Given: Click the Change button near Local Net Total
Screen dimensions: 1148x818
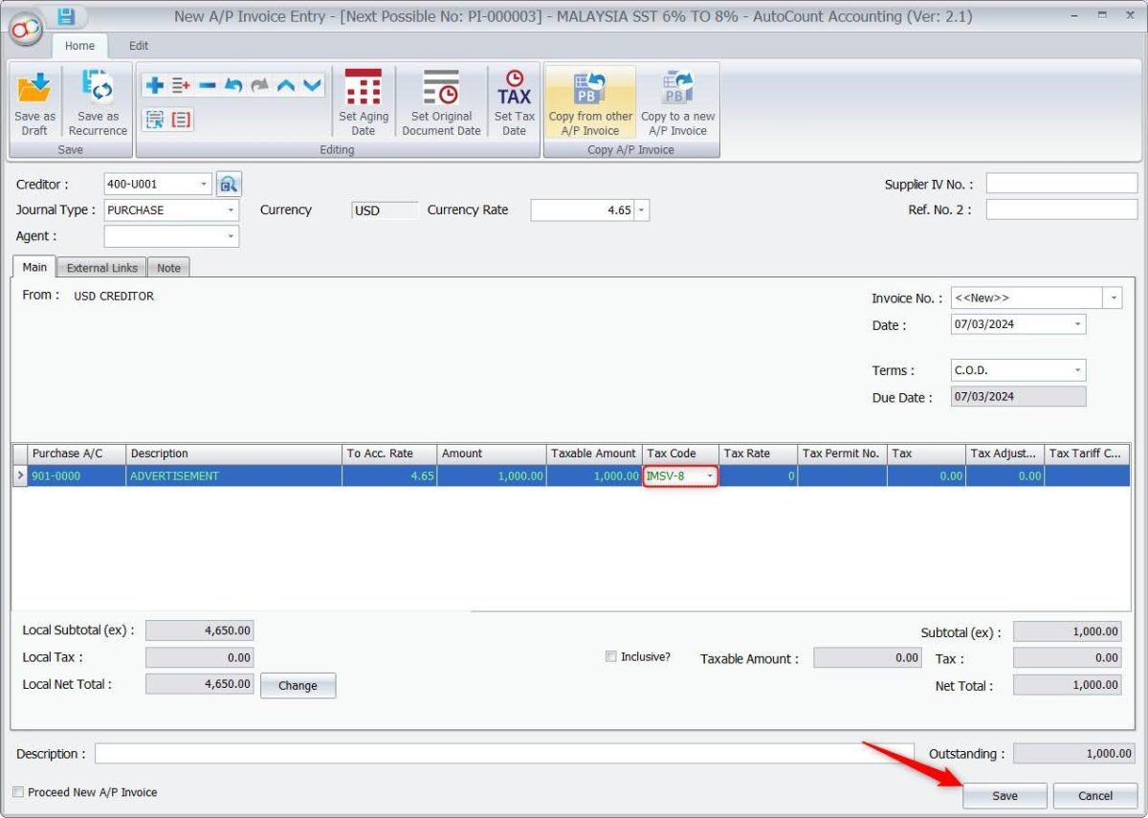Looking at the screenshot, I should coord(298,685).
